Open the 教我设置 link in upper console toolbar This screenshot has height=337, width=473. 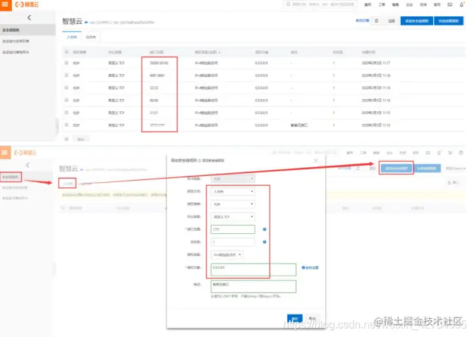(362, 20)
